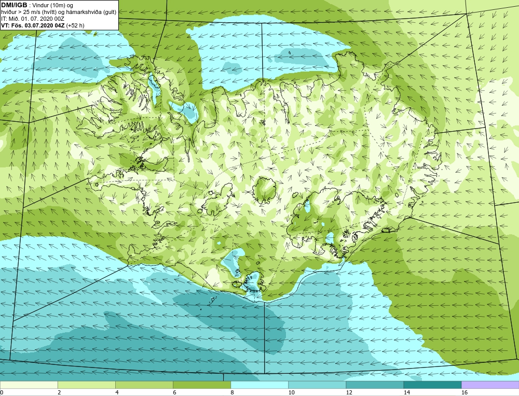This screenshot has height=396, width=519.
Task: Click the 'VT: Fös. 03.07.2020 04Z' valid time
Action: (33, 25)
